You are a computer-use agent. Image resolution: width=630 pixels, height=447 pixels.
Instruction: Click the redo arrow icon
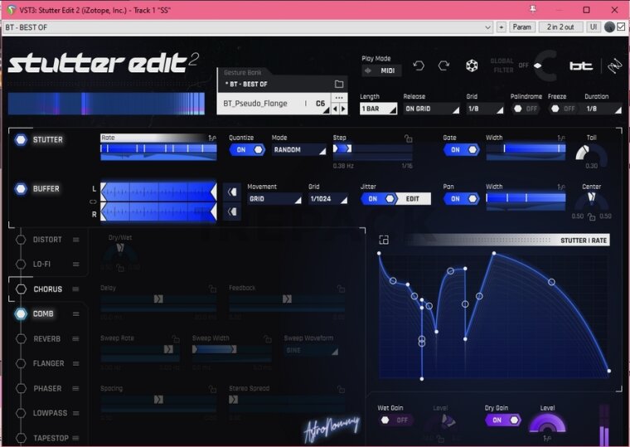pyautogui.click(x=444, y=66)
